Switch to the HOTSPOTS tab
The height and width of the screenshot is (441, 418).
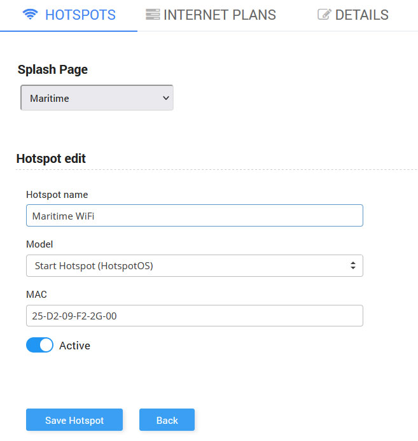tap(69, 15)
